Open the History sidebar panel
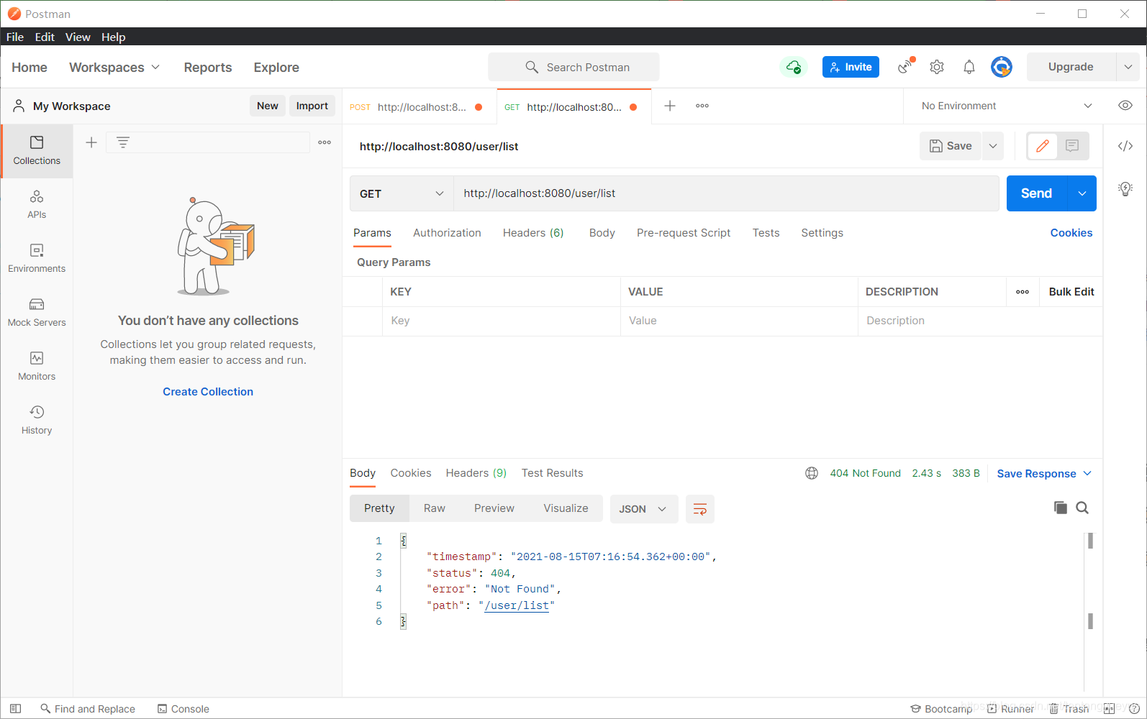Viewport: 1147px width, 719px height. coord(37,421)
